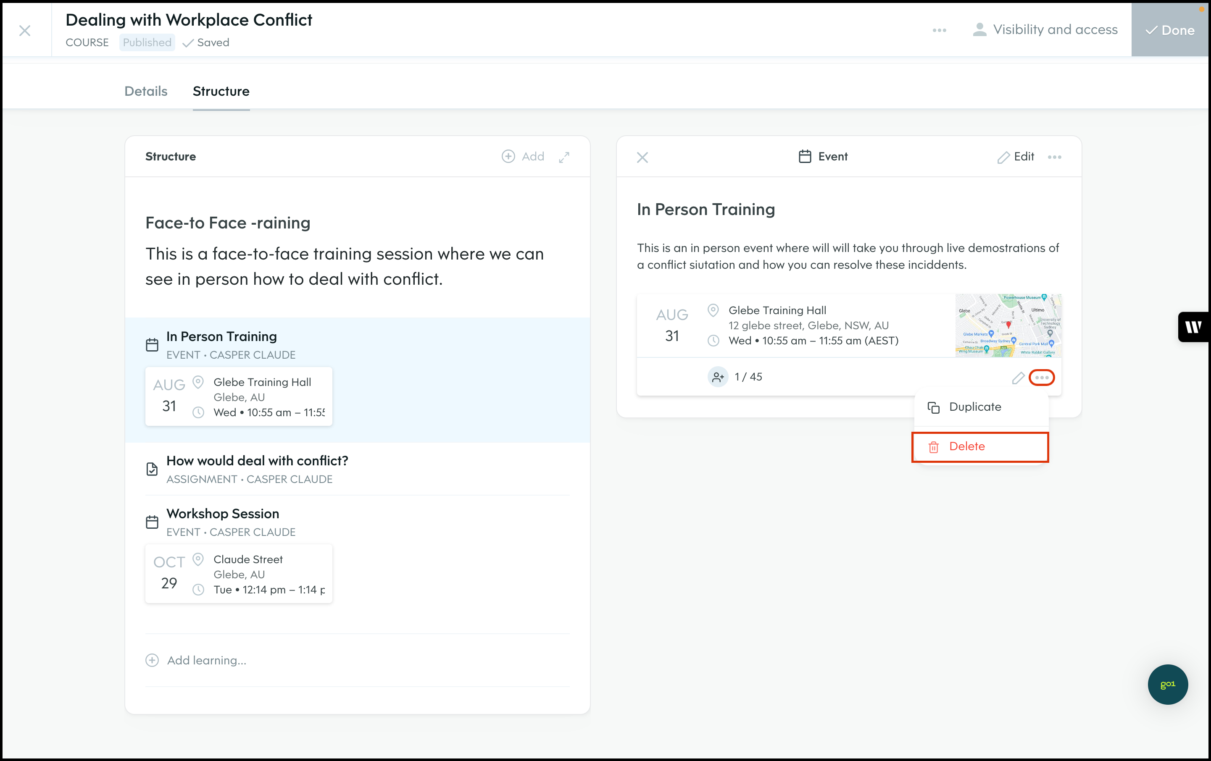
Task: Choose Delete from the session menu
Action: 979,447
